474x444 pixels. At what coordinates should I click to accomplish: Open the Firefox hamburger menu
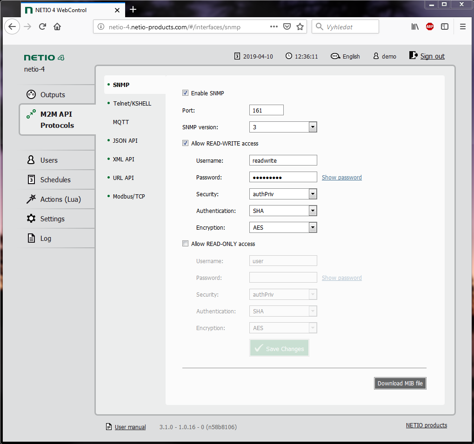point(462,27)
